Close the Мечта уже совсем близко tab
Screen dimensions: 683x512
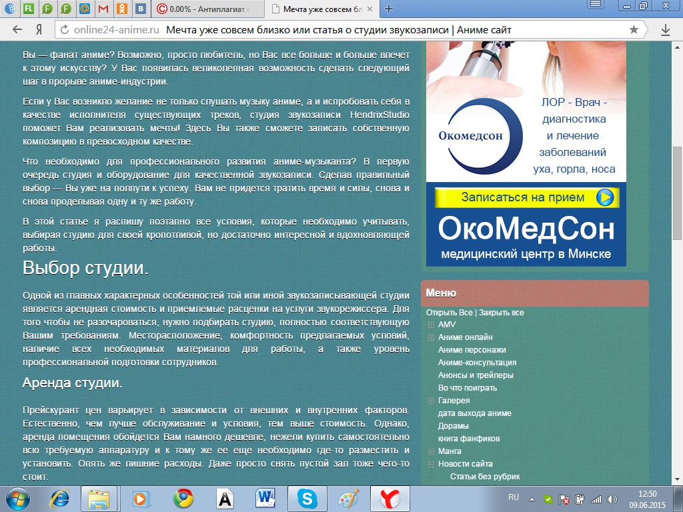370,9
